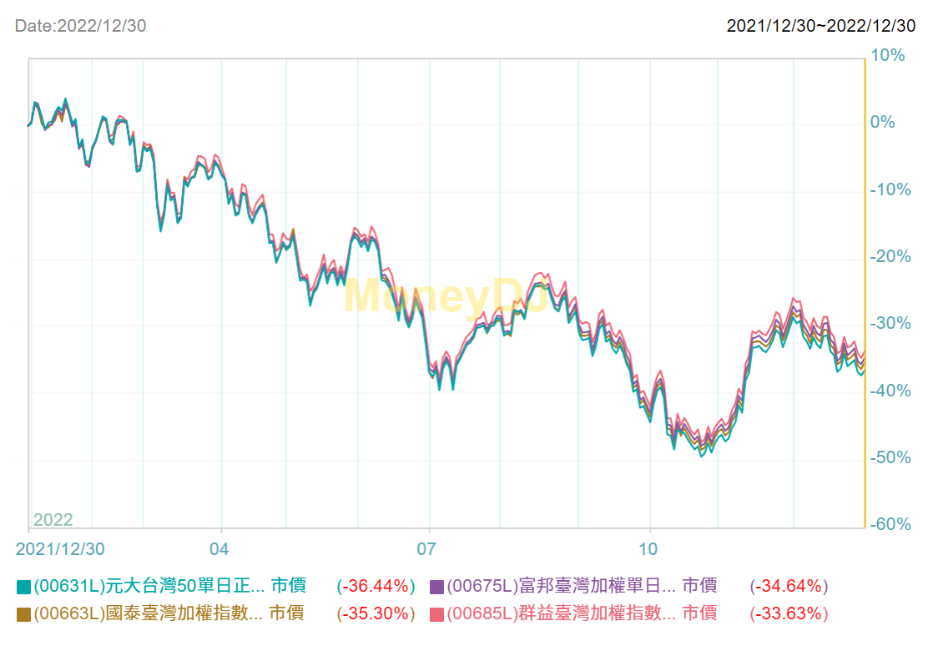Click the 2021/12/30~2022/12/30 date range label

pyautogui.click(x=819, y=26)
